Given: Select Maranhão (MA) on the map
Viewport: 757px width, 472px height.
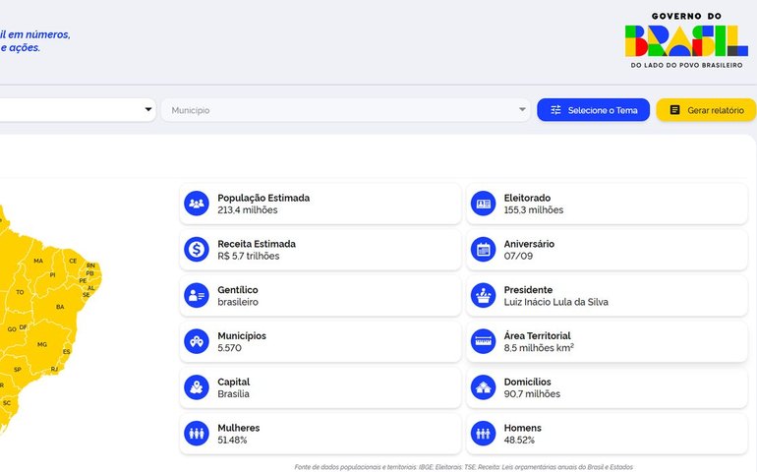Looking at the screenshot, I should point(38,261).
